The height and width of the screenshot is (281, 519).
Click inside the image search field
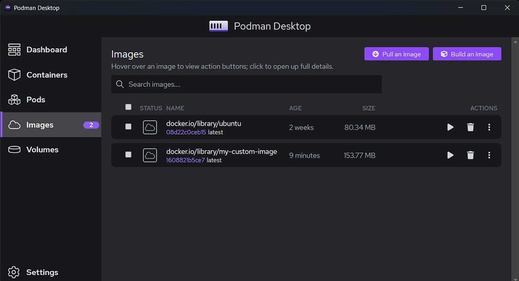coord(246,84)
